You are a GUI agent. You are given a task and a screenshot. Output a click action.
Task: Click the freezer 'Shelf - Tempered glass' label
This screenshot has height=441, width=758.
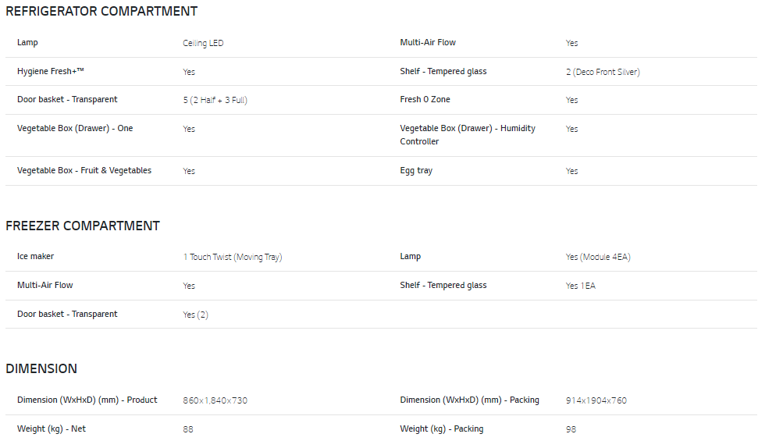[x=443, y=286]
